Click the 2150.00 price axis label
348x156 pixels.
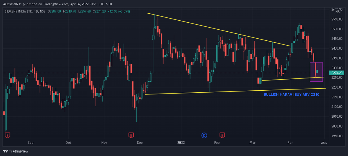337,97
